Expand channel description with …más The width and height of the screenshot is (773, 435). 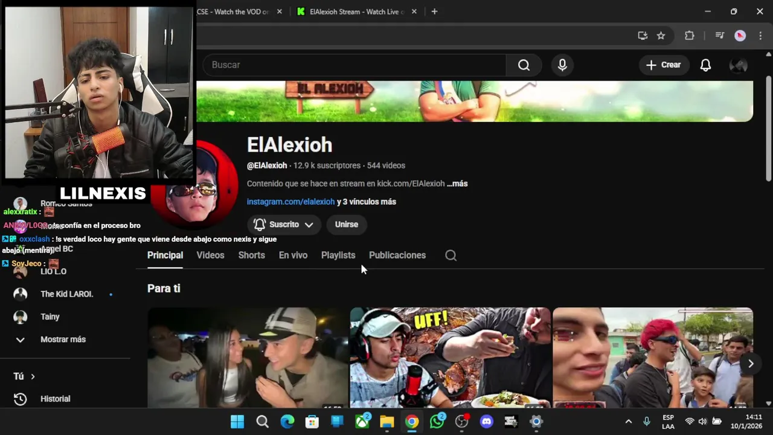[457, 184]
